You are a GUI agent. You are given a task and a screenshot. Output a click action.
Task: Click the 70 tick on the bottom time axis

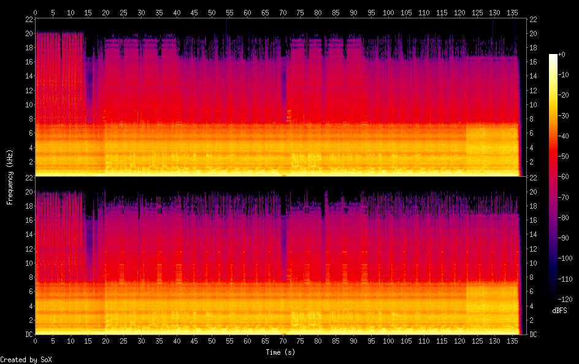pos(283,341)
